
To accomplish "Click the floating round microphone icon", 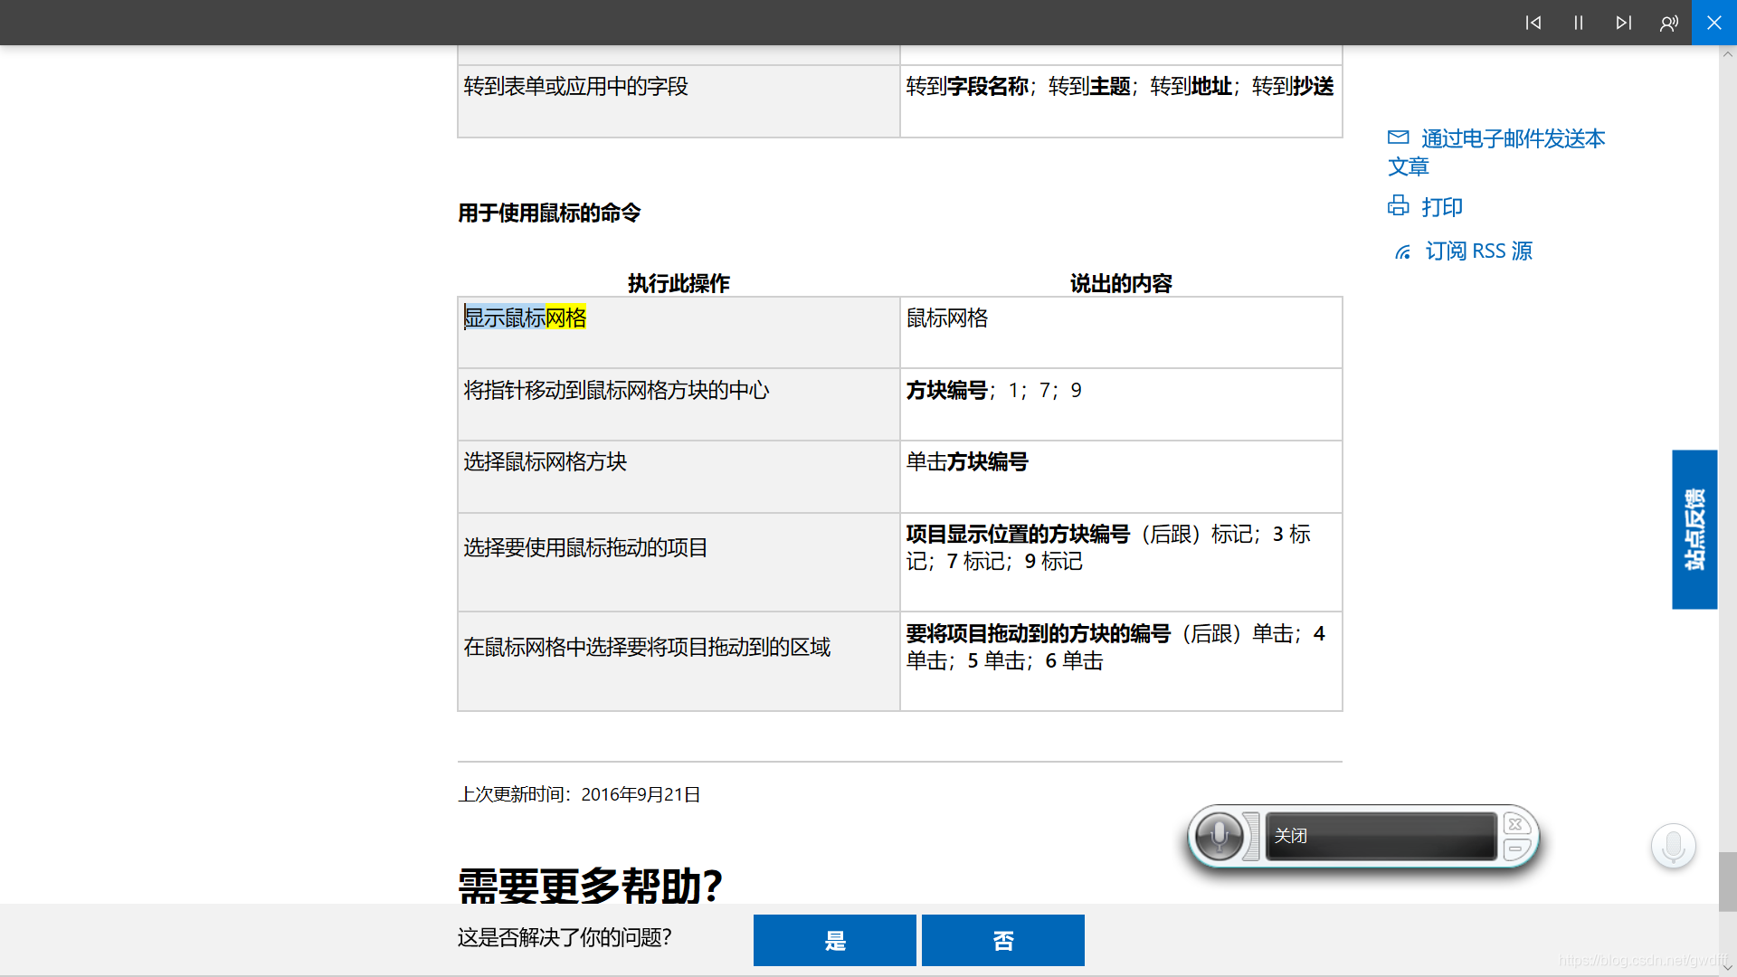I will pos(1674,847).
